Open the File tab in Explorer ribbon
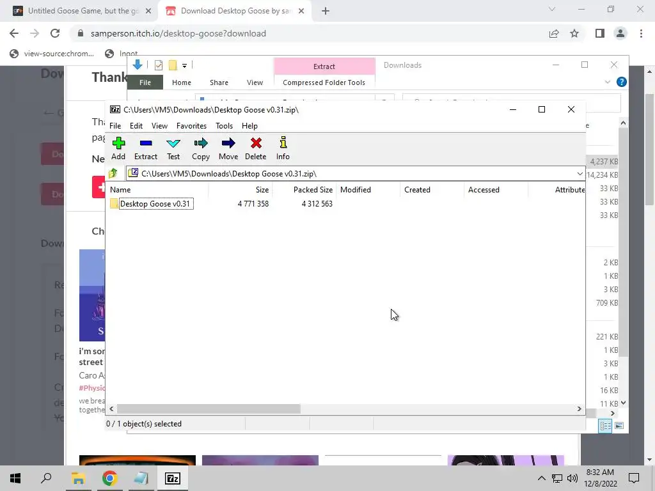Viewport: 655px width, 491px height. click(x=145, y=82)
